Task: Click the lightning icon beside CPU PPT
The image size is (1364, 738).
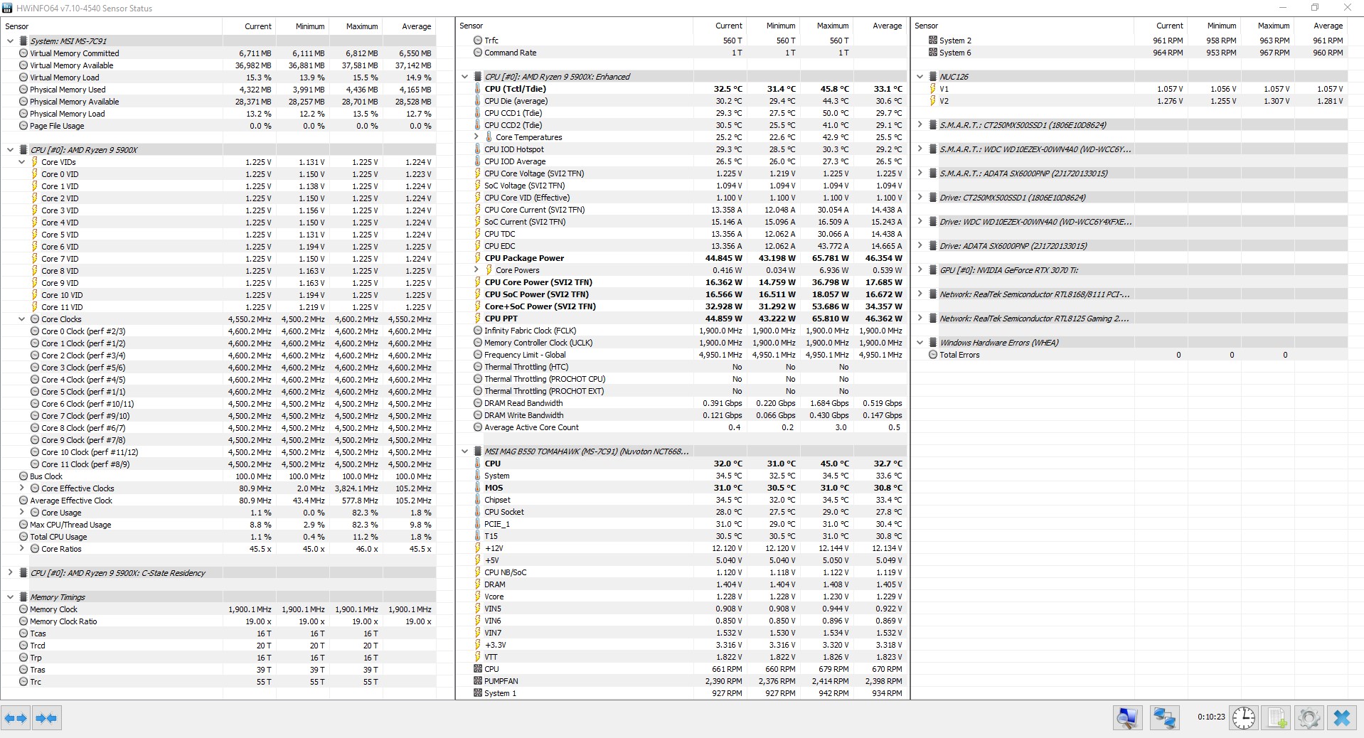Action: click(478, 319)
